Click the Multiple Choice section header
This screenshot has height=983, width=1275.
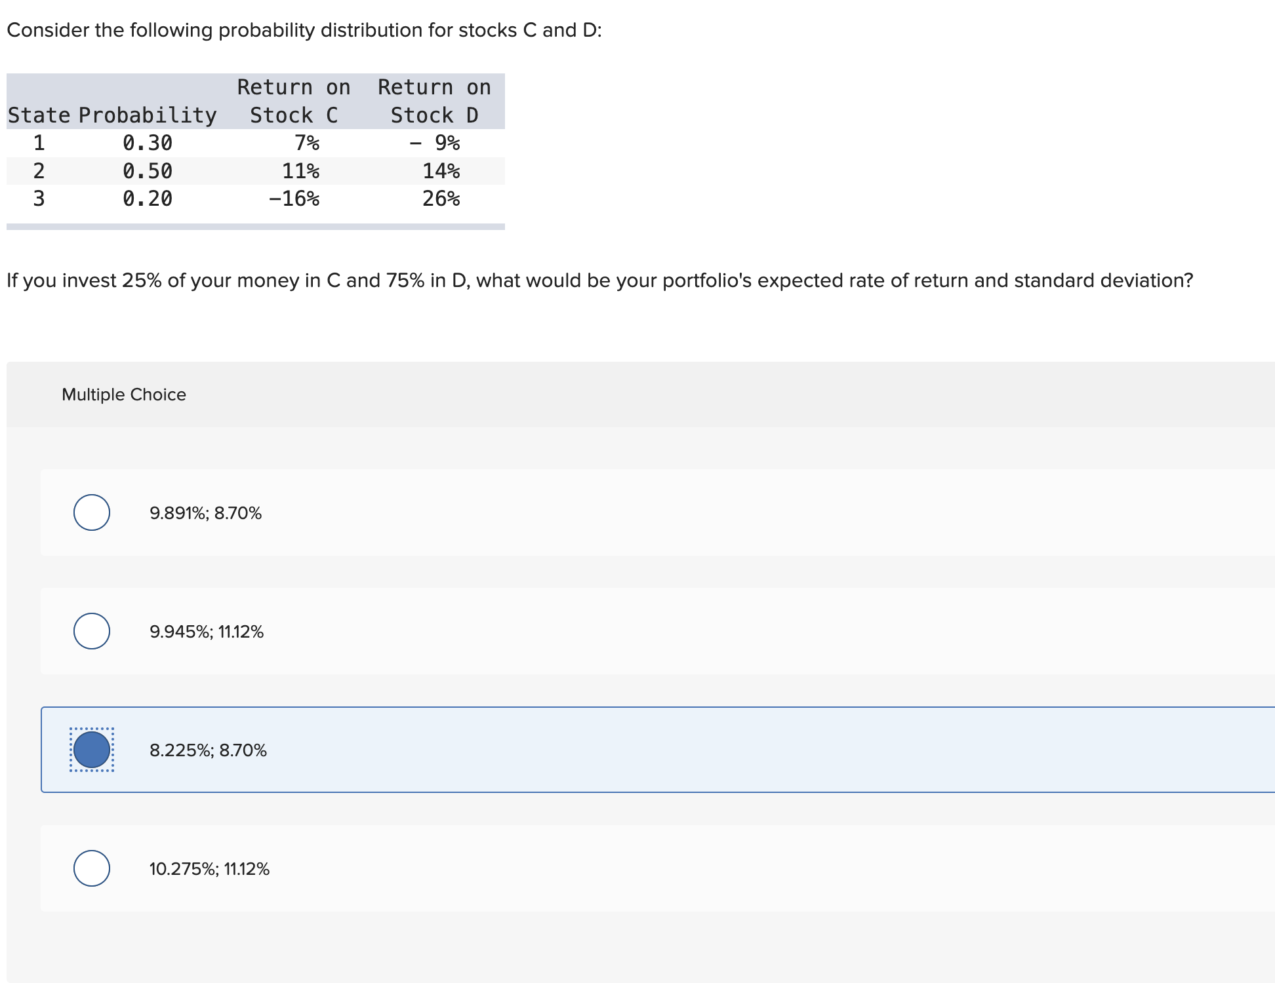tap(125, 394)
